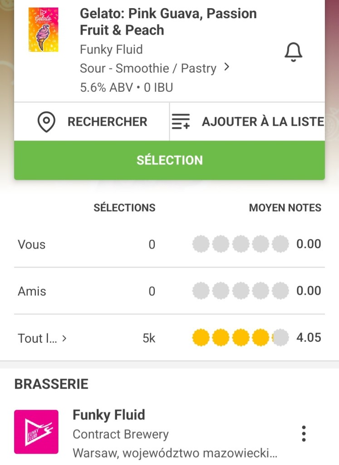Expand the Sour - Smoothie / Pastry style chevron
339x465 pixels.
coord(227,68)
